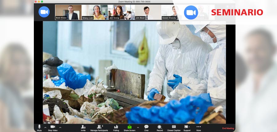The height and width of the screenshot is (132, 277).
Task: Open the More options menu
Action: coord(199,127)
